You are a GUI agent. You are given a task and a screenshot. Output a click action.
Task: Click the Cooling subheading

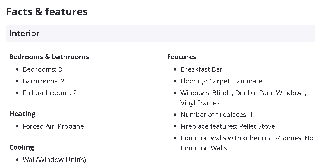coord(22,147)
